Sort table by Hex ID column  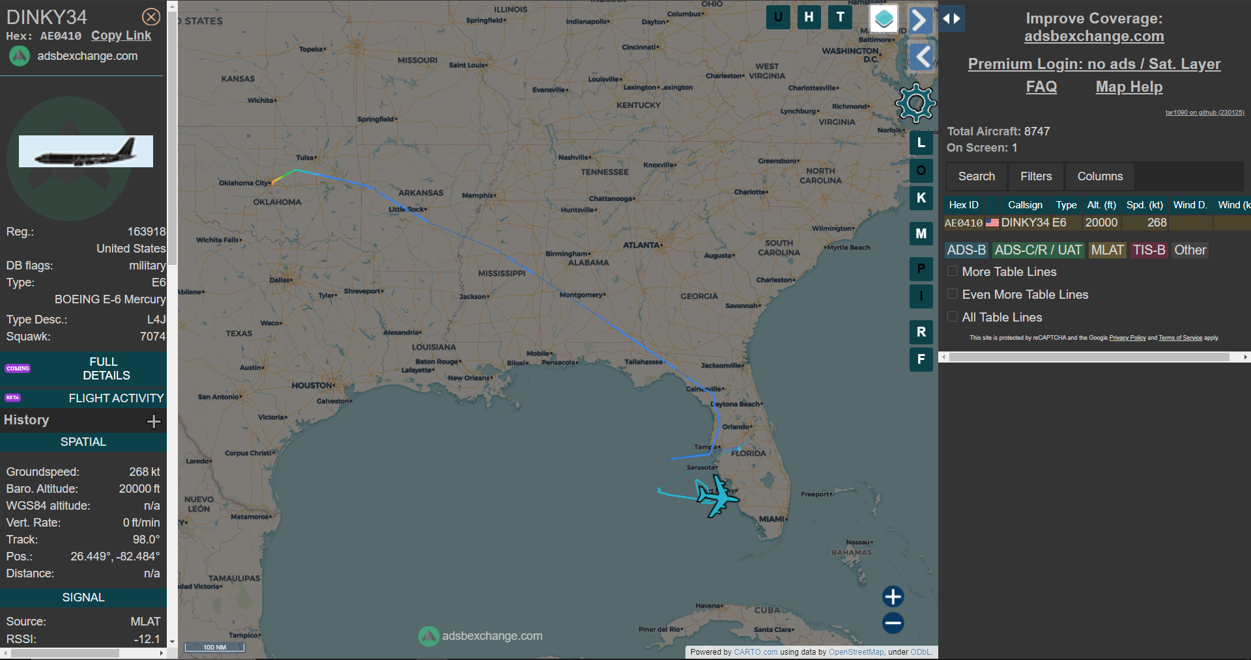(x=964, y=205)
